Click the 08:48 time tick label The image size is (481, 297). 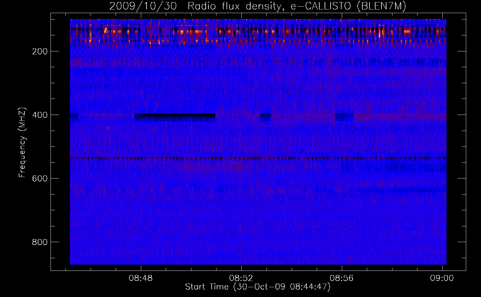coord(141,278)
